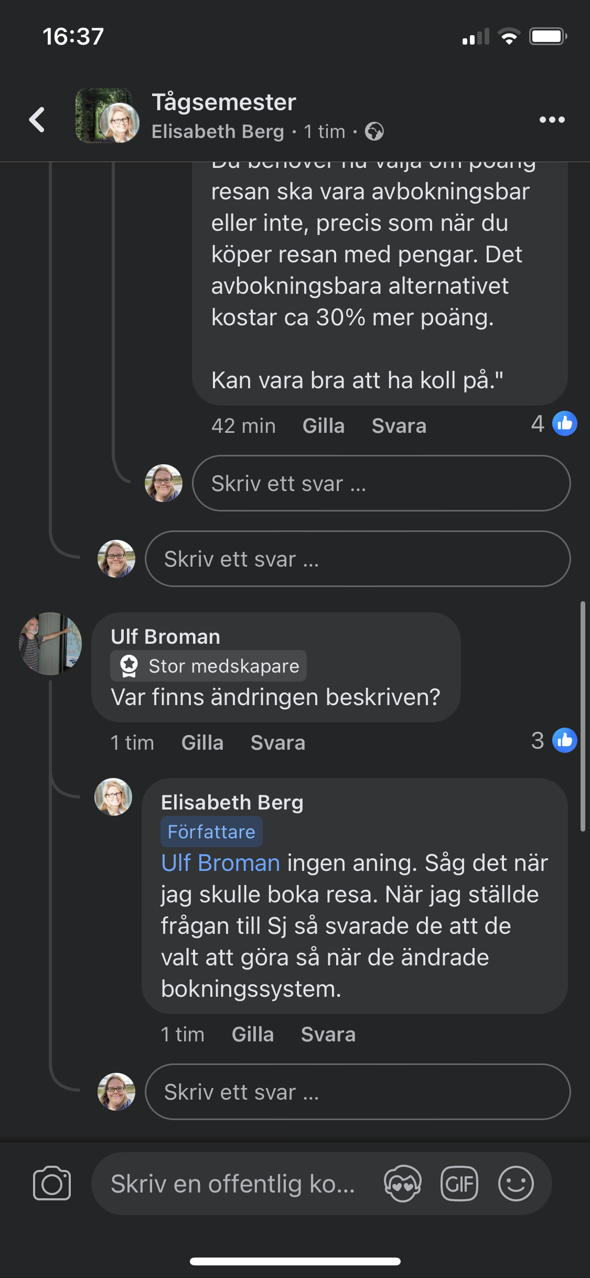
Task: Reply to Elisabeth Berg's reply via Svara
Action: pyautogui.click(x=328, y=1035)
